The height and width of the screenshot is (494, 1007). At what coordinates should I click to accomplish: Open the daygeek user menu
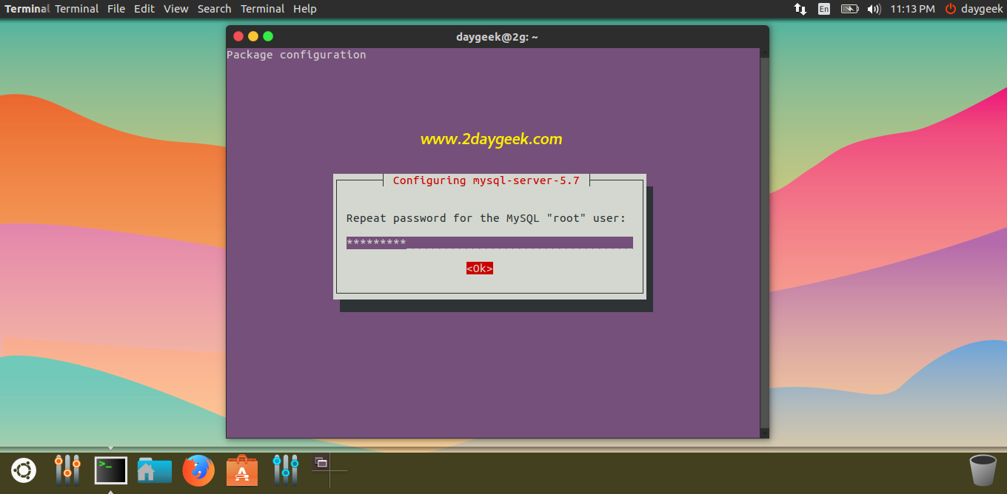(982, 9)
